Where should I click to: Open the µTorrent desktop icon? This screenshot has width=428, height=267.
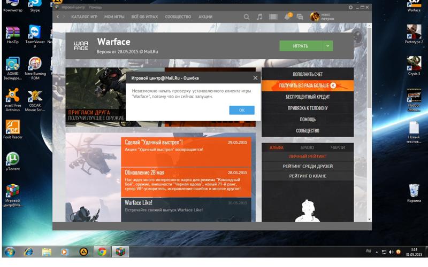tap(12, 161)
